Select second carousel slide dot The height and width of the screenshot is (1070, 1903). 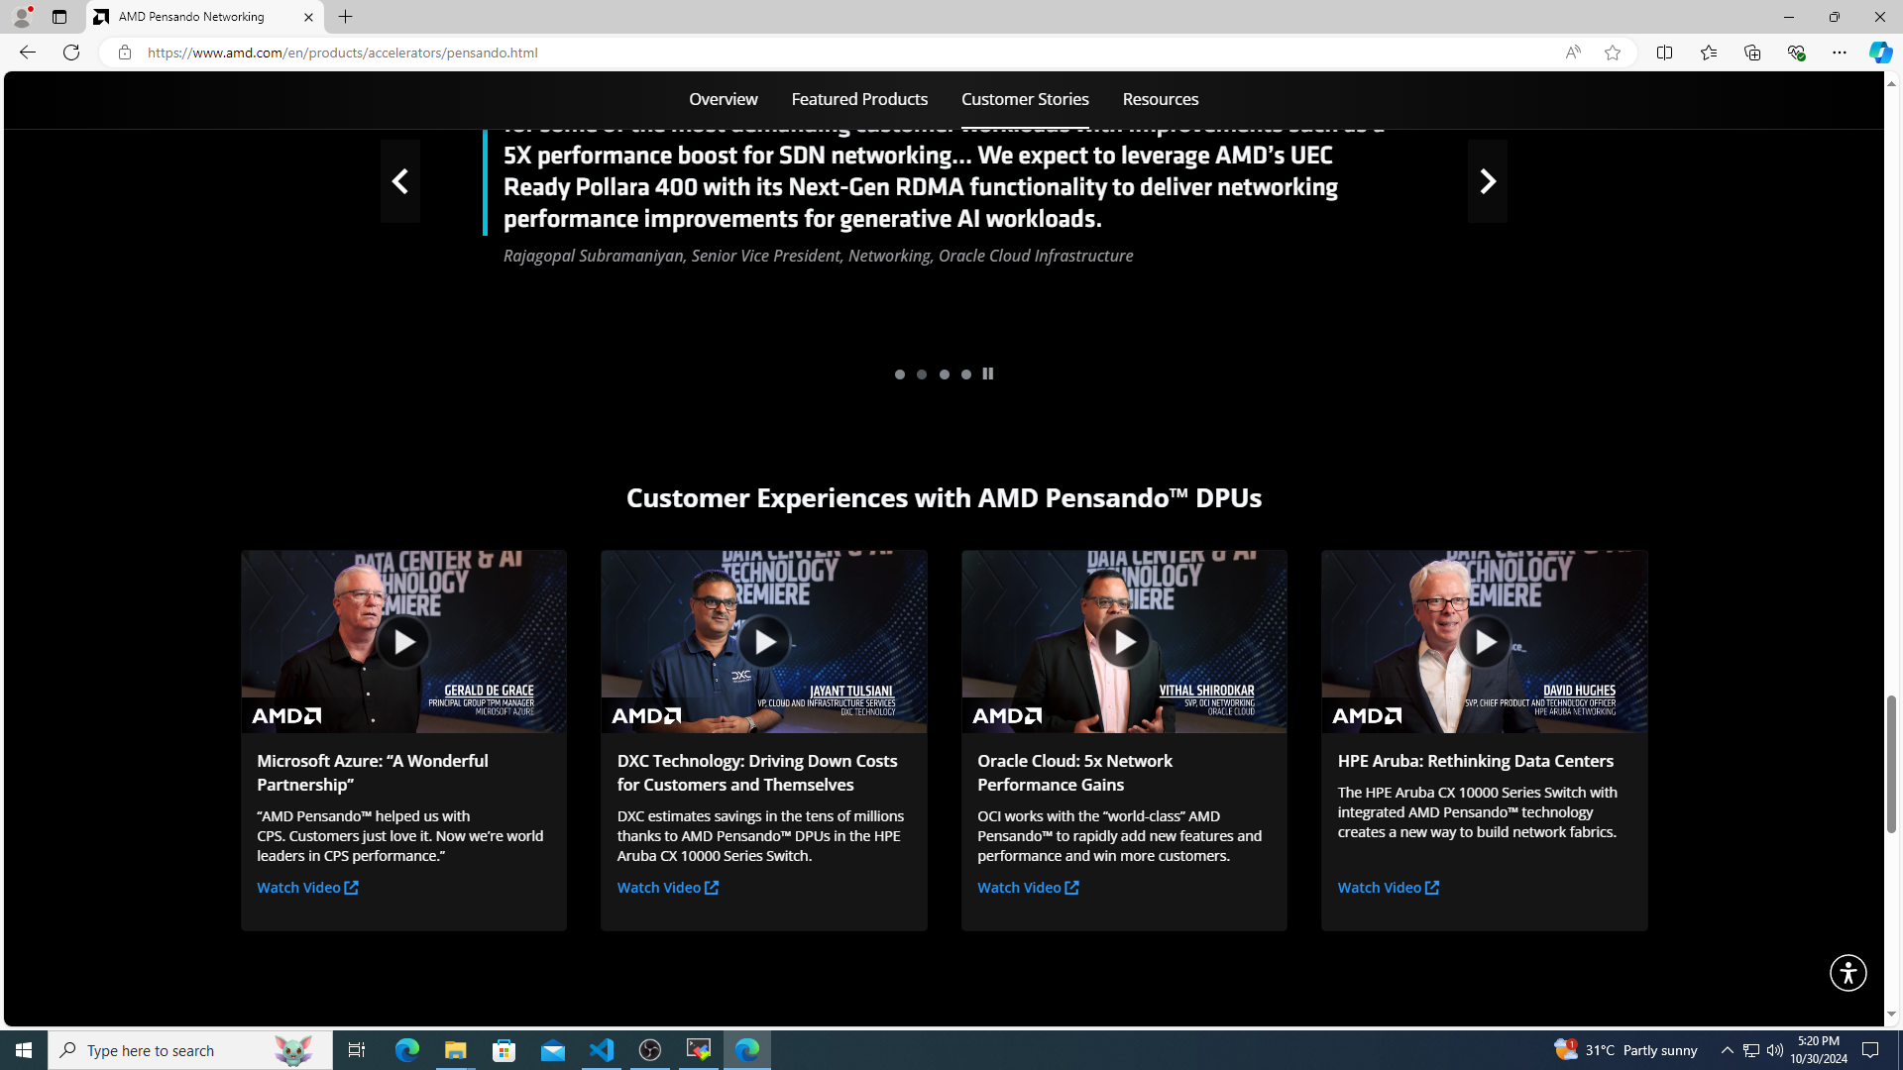pos(921,374)
